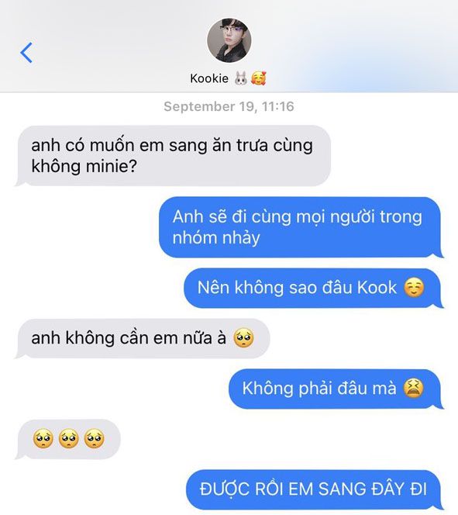The image size is (458, 515).
Task: Tap the 'ĐƯỢC RỒI EM SANG ĐÂY ĐI' bubble
Action: click(x=315, y=489)
